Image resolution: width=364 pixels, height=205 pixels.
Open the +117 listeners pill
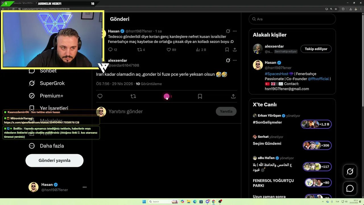317,167
